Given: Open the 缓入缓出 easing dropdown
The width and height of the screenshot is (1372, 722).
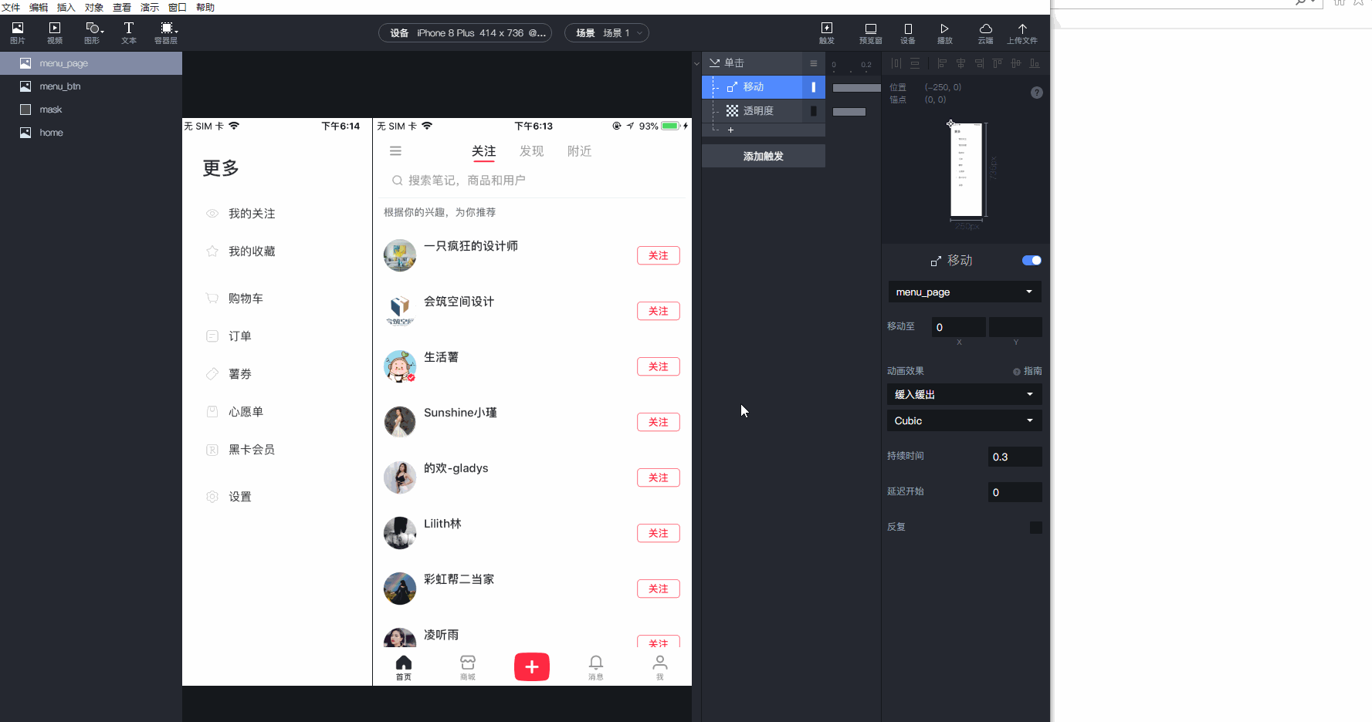Looking at the screenshot, I should click(964, 394).
